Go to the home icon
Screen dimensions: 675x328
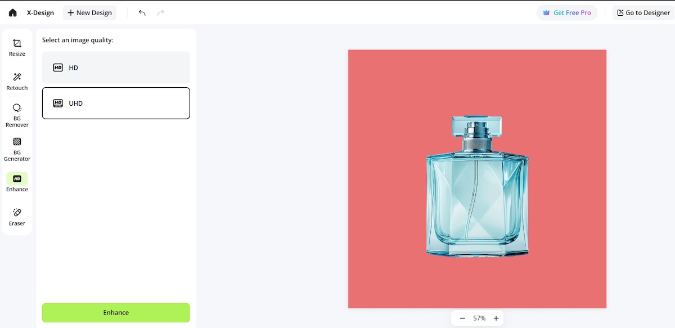coord(13,12)
